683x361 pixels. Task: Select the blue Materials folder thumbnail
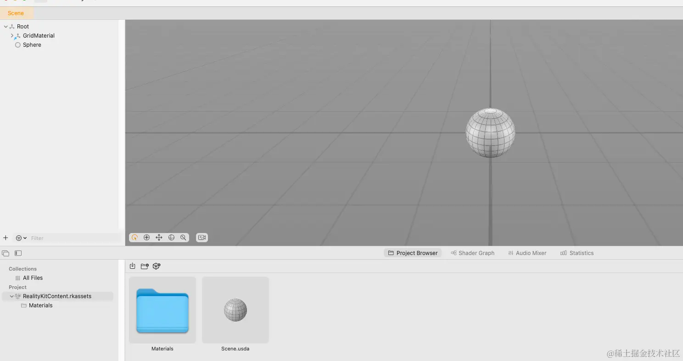pyautogui.click(x=162, y=310)
